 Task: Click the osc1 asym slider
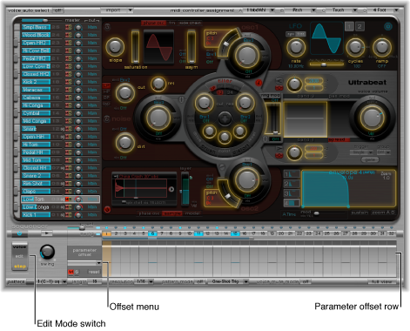point(192,47)
